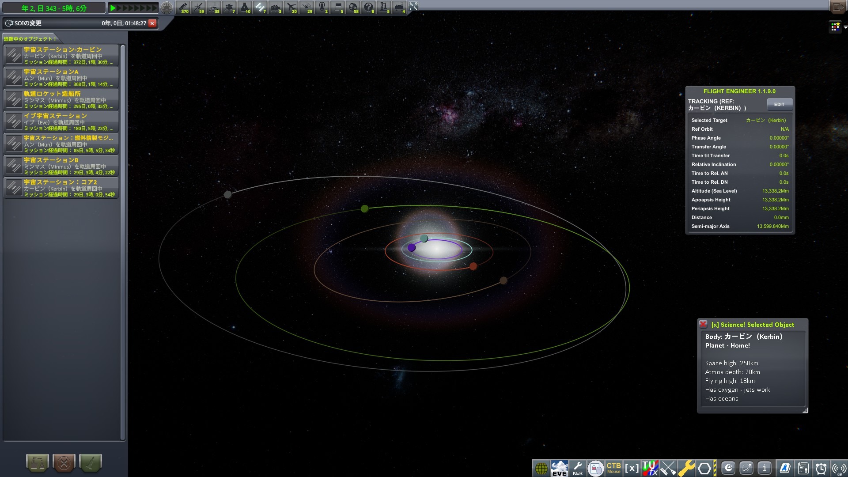Open the TUfx post-processing icon
The image size is (848, 477).
[x=650, y=468]
